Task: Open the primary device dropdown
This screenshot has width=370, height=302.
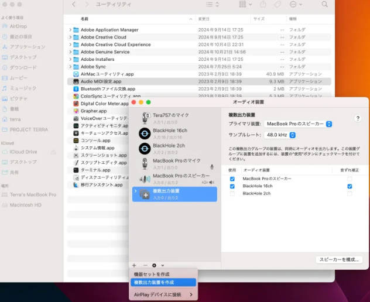Action: (x=298, y=124)
